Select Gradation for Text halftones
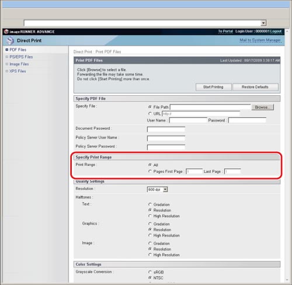 (150, 204)
